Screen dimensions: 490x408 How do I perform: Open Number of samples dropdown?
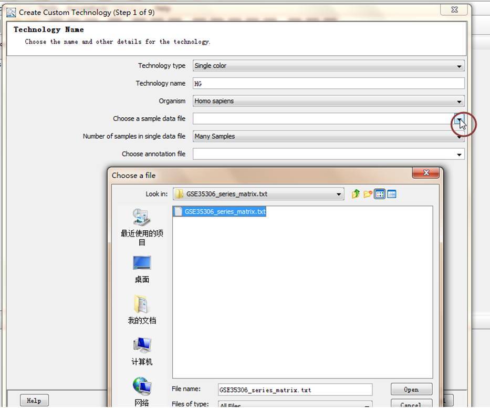pyautogui.click(x=328, y=136)
